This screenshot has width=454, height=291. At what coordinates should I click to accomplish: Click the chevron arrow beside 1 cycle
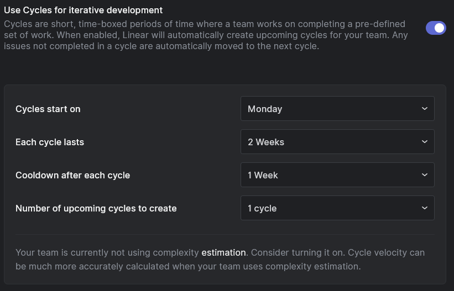coord(425,208)
